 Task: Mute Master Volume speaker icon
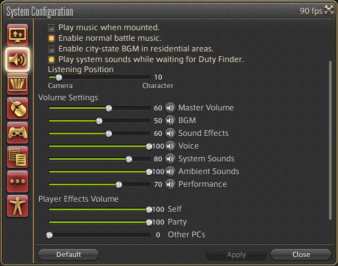pyautogui.click(x=170, y=108)
